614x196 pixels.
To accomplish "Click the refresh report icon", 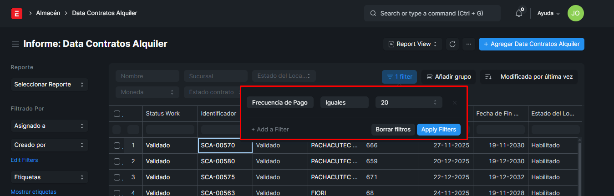I will coord(452,44).
